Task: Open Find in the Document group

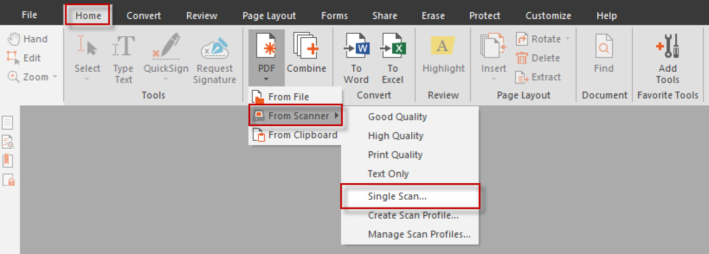Action: click(604, 53)
